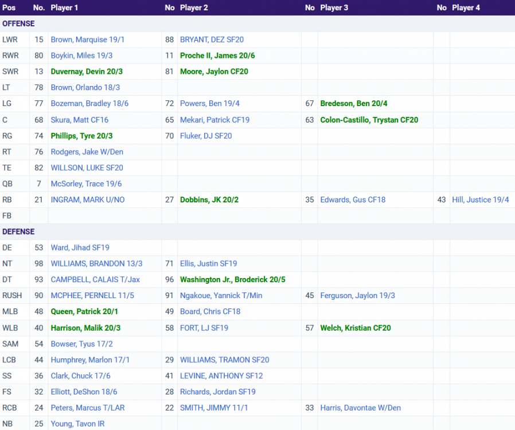Open Skura, Matt CF16 link
This screenshot has width=515, height=430.
click(80, 120)
